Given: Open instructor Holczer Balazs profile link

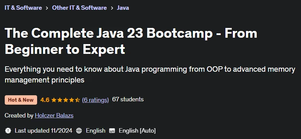Looking at the screenshot, I should pyautogui.click(x=54, y=115).
